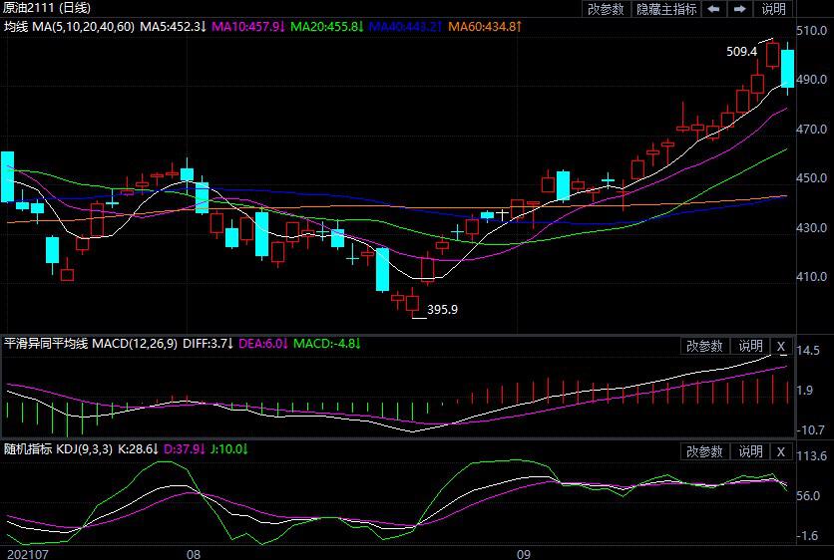Screen dimensions: 834x560
Task: Select the 均线 MA(5,10,20,40,60) indicator label
Action: click(x=68, y=25)
